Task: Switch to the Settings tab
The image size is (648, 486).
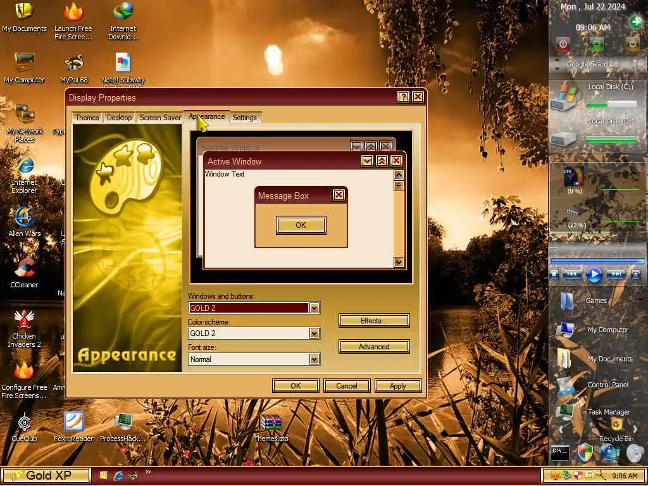Action: coord(245,118)
